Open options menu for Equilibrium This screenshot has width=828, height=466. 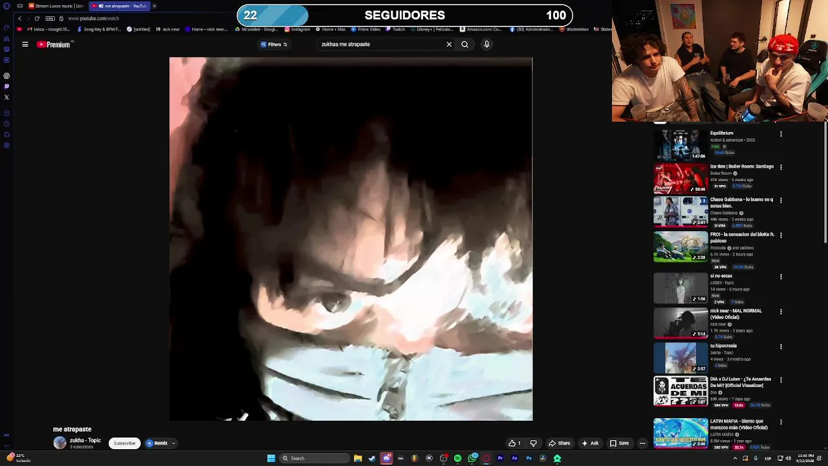pos(781,134)
